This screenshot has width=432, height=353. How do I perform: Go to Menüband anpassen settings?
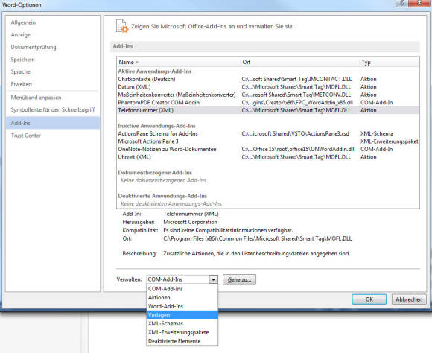coord(53,98)
